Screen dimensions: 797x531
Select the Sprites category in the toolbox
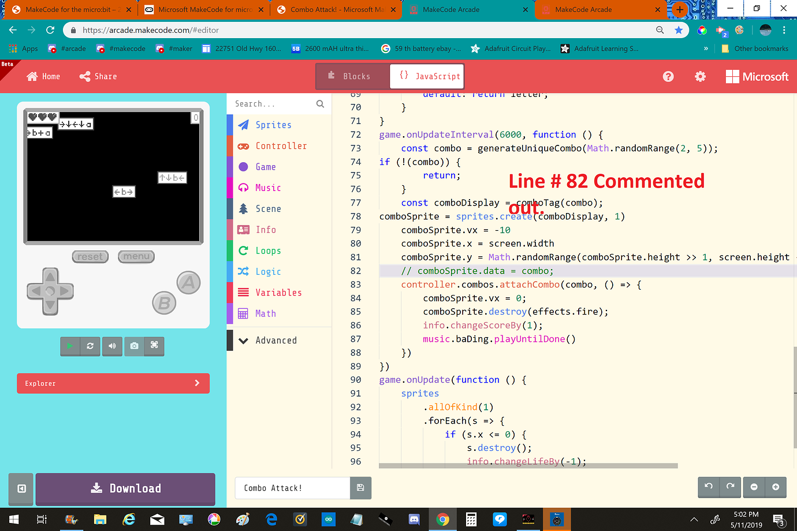coord(274,125)
